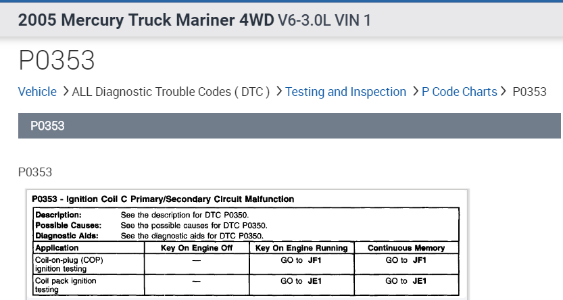Click the Coil-on-plug (COP) ignition testing cell
Image resolution: width=563 pixels, height=300 pixels.
pos(69,264)
